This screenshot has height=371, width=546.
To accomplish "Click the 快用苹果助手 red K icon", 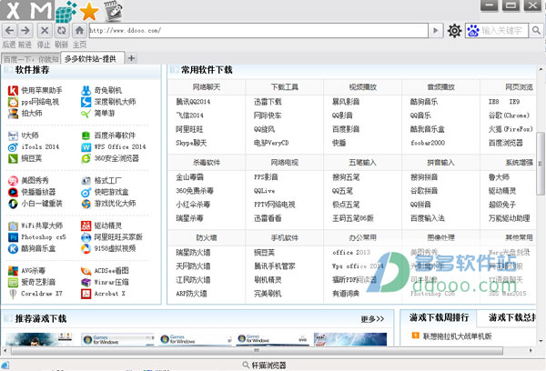I will (x=13, y=91).
